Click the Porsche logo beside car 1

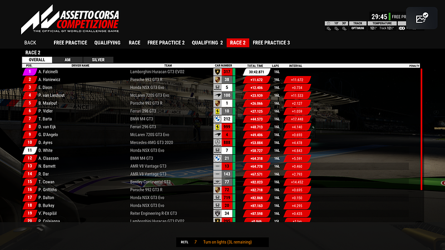pos(217,103)
